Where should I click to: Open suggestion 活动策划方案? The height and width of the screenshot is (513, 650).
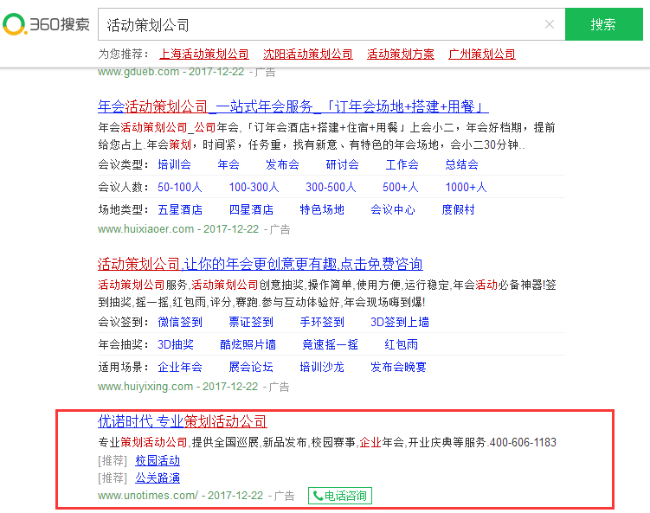click(x=401, y=54)
